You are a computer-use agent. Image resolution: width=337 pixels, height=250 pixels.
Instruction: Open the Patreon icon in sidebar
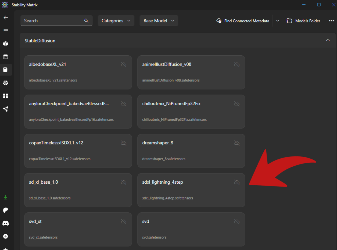click(6, 210)
